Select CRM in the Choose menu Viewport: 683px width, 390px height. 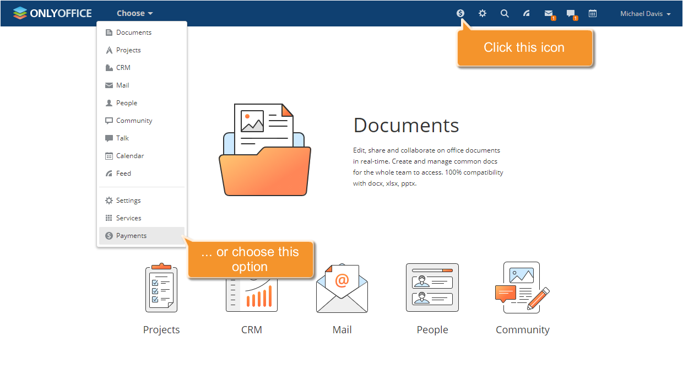[123, 68]
